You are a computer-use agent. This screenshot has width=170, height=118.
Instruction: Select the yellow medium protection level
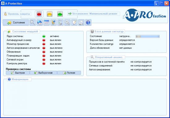pos(49,14)
